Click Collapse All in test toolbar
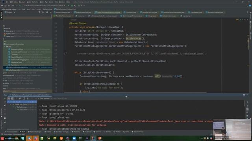Screen dimensions: 252x141 [28, 98]
